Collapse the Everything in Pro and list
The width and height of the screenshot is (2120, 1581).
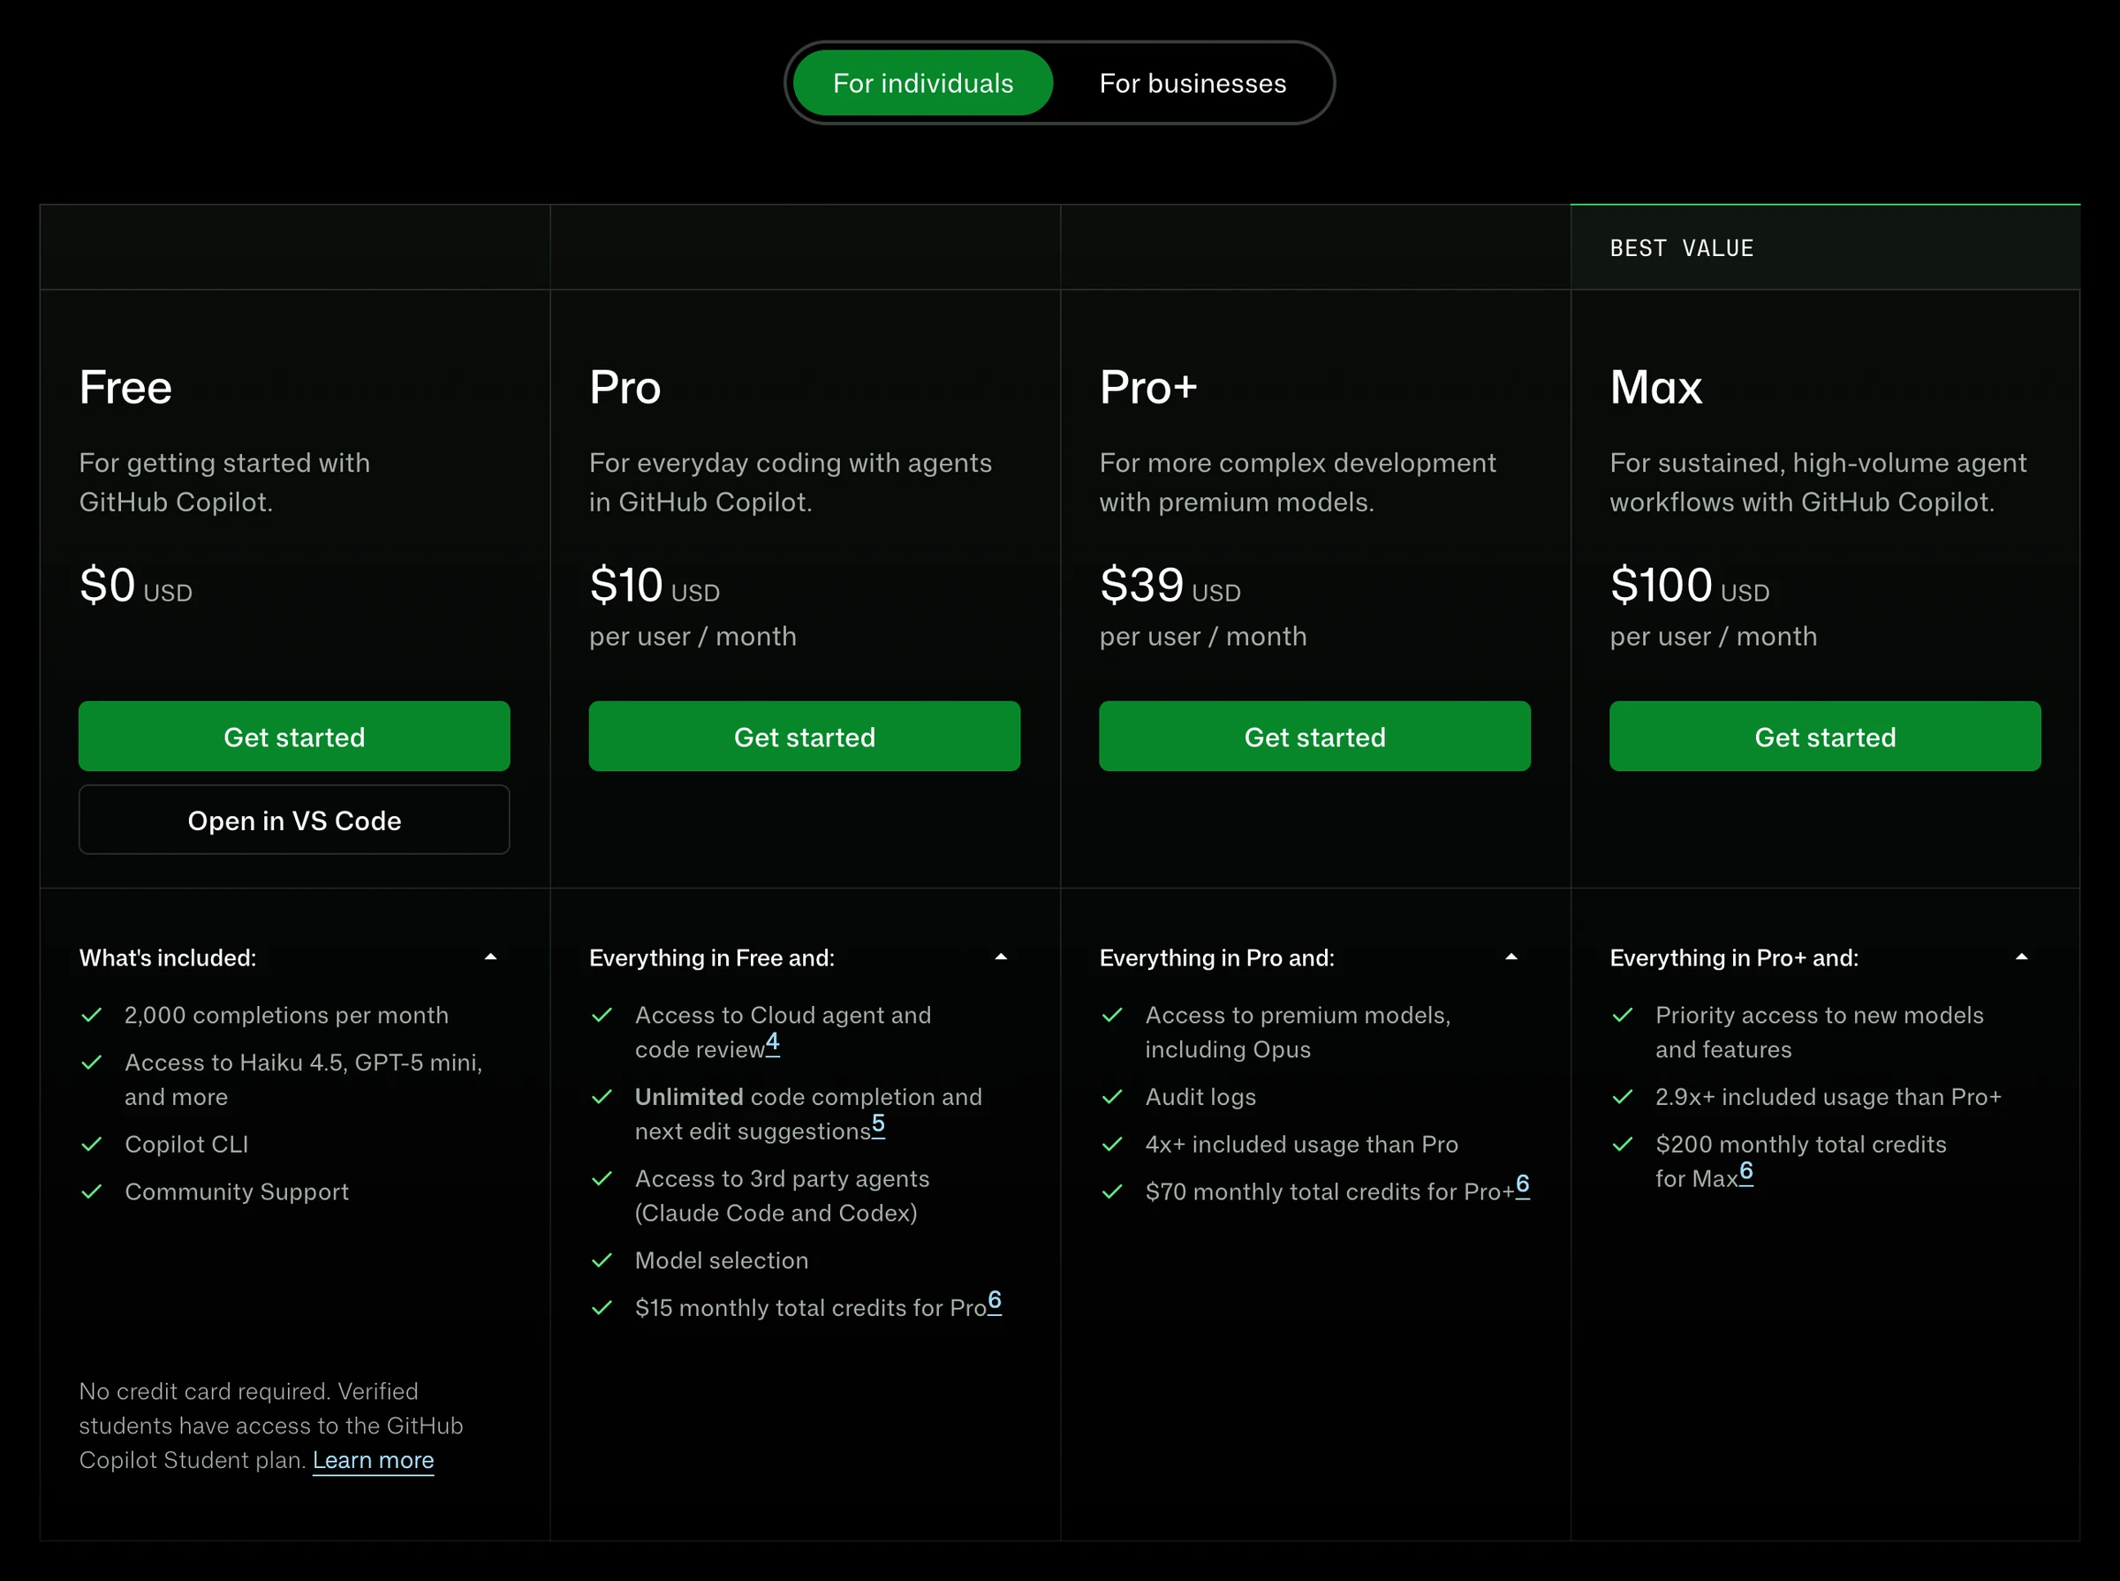click(1510, 957)
